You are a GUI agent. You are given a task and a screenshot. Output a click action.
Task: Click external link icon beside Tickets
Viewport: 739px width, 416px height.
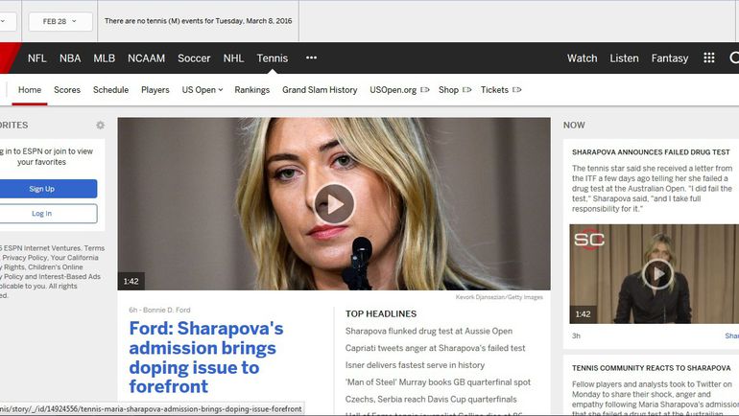coord(516,90)
